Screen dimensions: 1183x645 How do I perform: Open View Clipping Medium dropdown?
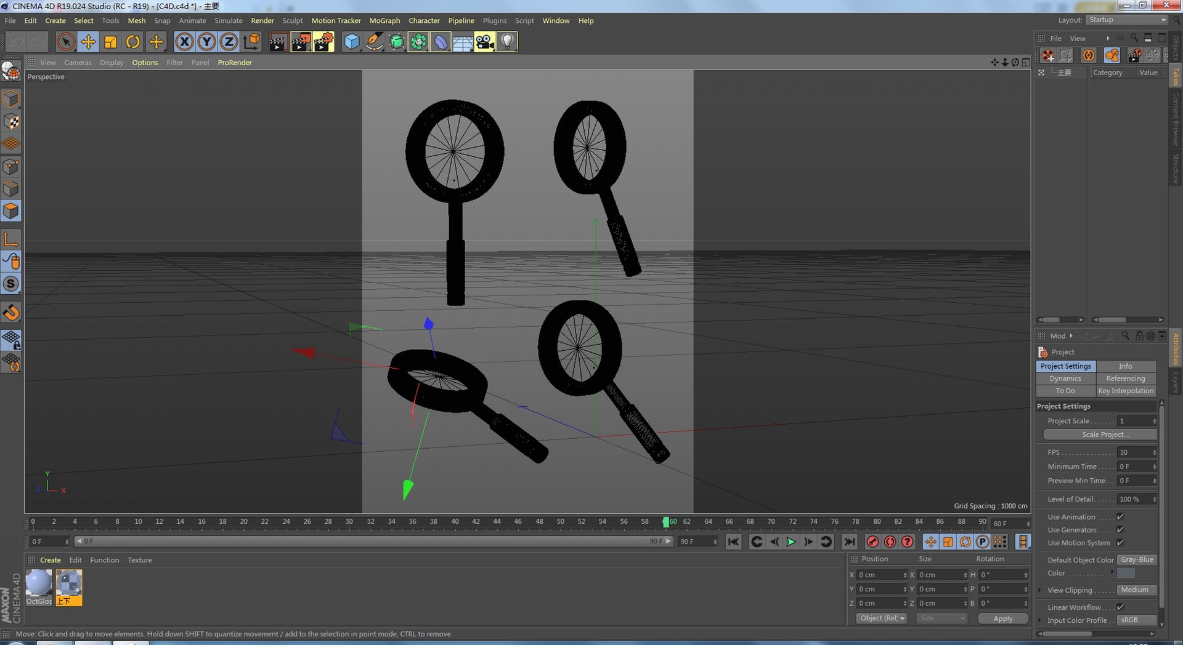coord(1137,590)
